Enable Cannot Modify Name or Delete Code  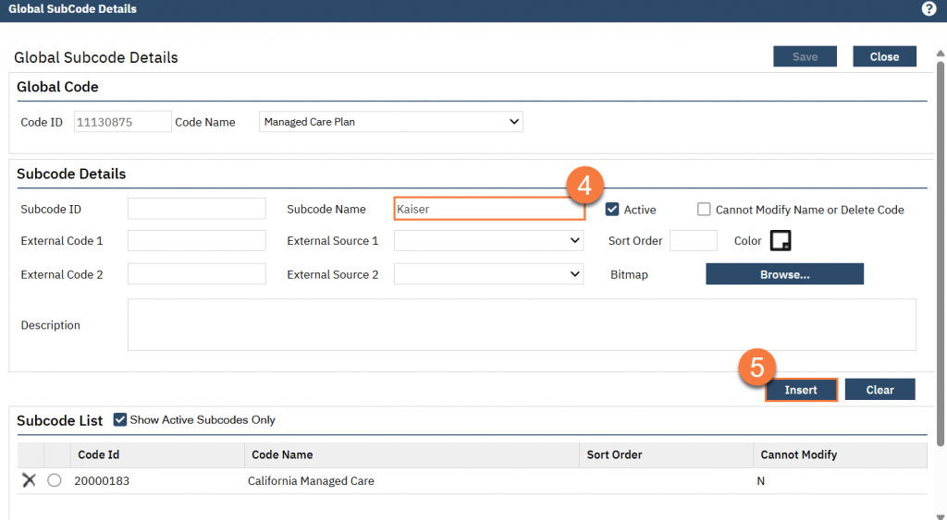pyautogui.click(x=705, y=210)
